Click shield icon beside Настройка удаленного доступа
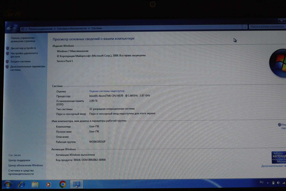286x191 pixels. [x=7, y=54]
